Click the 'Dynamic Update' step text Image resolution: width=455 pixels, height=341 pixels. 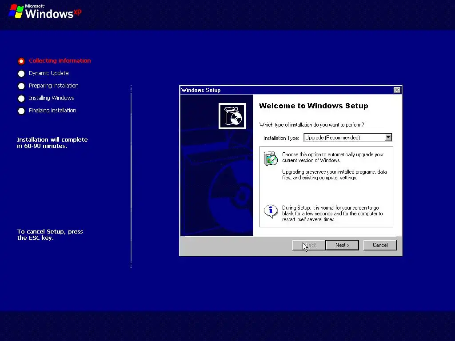point(49,73)
